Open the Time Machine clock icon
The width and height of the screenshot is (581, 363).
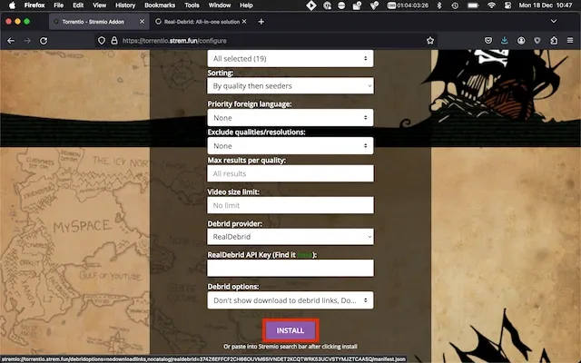tap(455, 5)
